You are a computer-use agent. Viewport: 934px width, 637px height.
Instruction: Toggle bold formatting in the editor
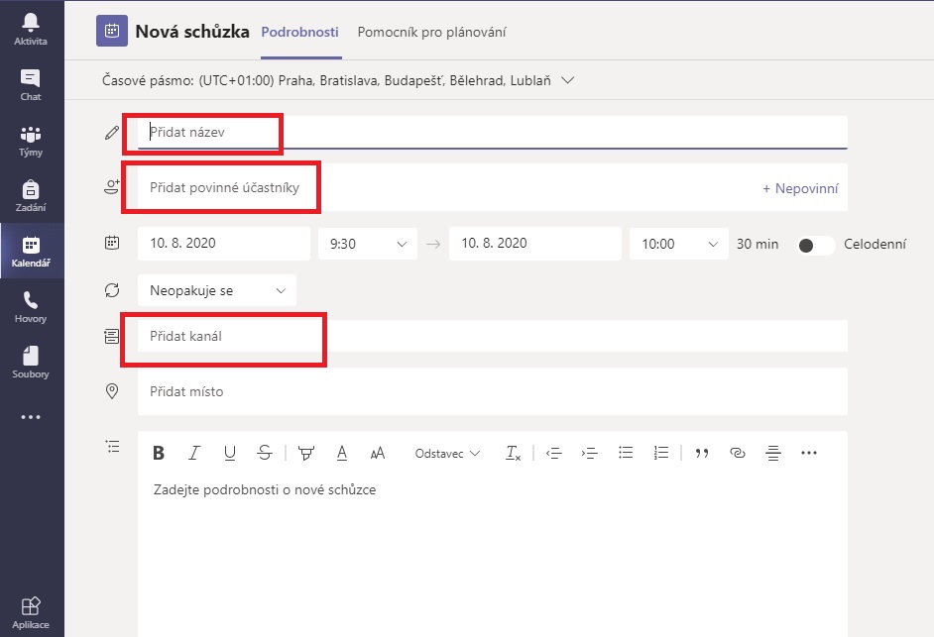(x=158, y=453)
